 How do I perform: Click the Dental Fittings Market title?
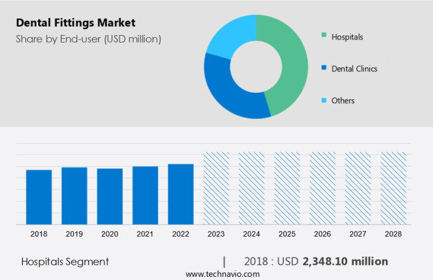75,24
